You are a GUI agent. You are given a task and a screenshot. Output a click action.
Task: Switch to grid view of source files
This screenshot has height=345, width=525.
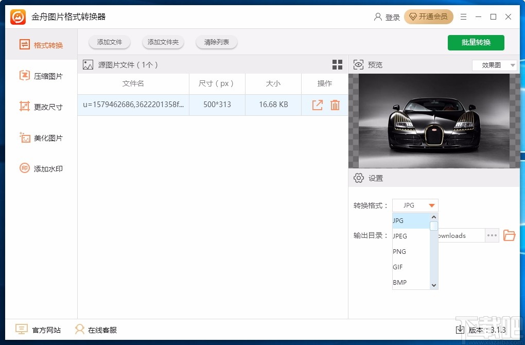[x=337, y=64]
